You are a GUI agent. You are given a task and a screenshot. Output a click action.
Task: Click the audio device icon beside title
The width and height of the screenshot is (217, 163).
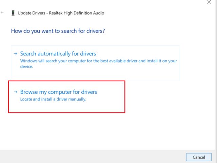click(x=13, y=13)
